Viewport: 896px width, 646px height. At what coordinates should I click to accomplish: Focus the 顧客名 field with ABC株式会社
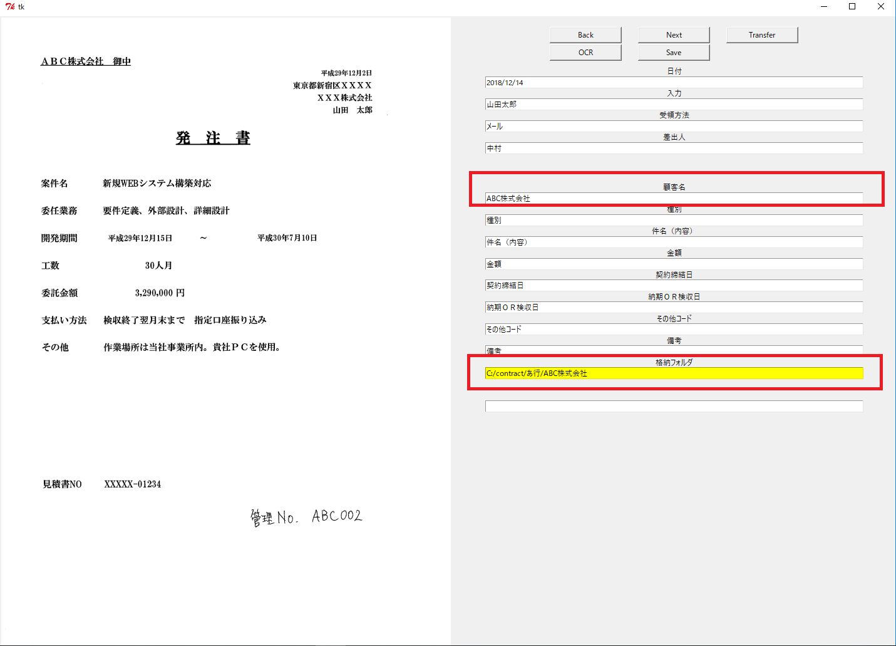click(x=674, y=199)
